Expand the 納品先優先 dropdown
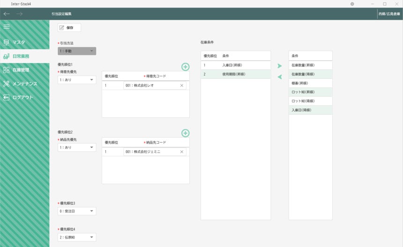 77,147
